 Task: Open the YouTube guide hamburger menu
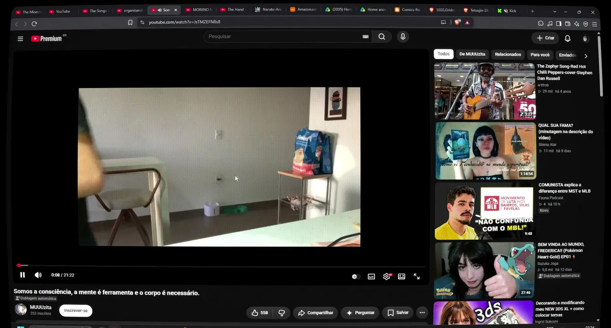point(20,39)
